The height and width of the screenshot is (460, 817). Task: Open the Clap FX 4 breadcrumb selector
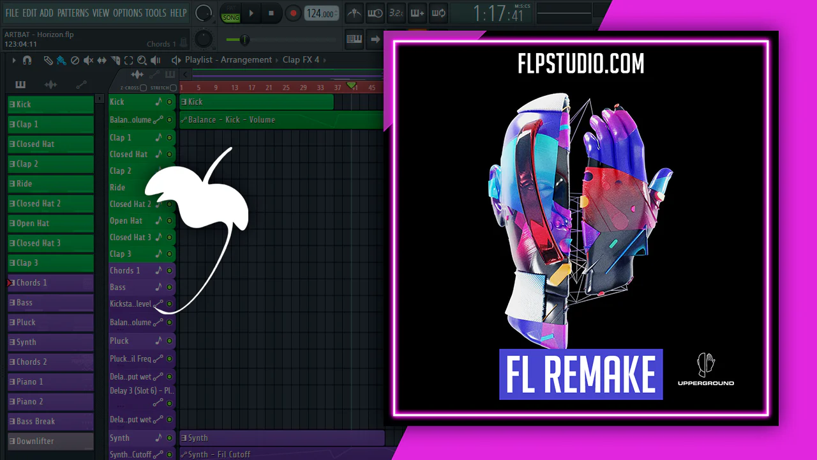(301, 60)
